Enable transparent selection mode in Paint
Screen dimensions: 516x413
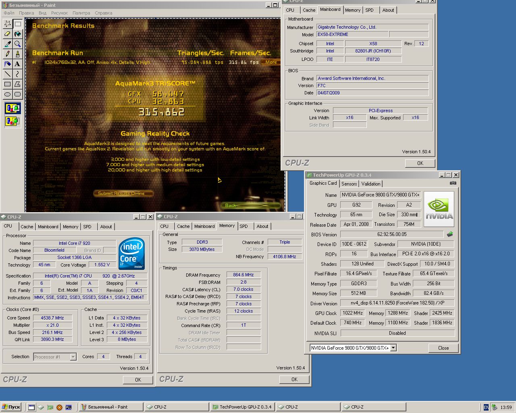pyautogui.click(x=12, y=121)
